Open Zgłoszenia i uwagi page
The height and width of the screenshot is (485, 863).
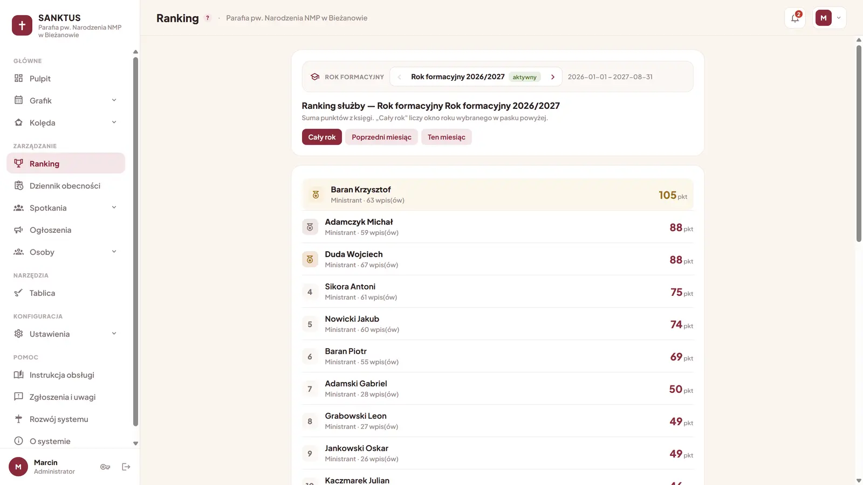click(66, 397)
